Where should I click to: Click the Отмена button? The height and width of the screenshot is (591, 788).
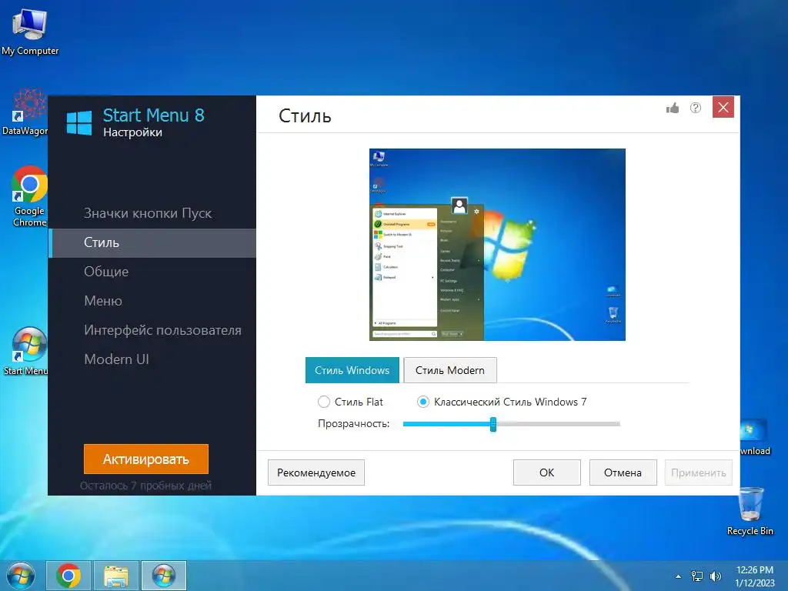click(623, 472)
